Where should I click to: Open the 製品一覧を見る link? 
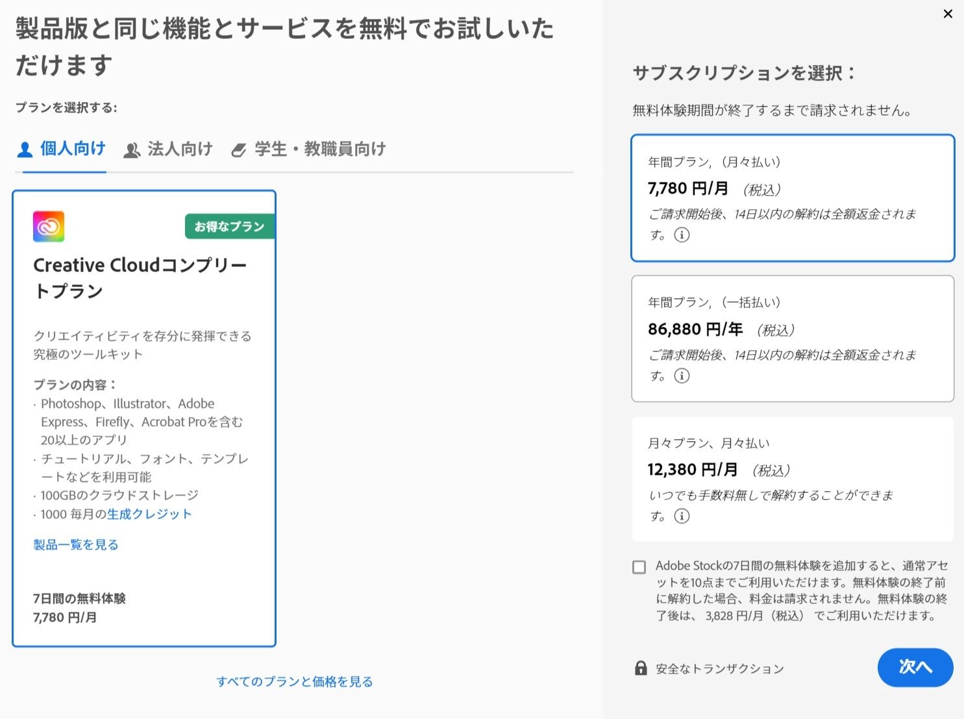point(75,544)
